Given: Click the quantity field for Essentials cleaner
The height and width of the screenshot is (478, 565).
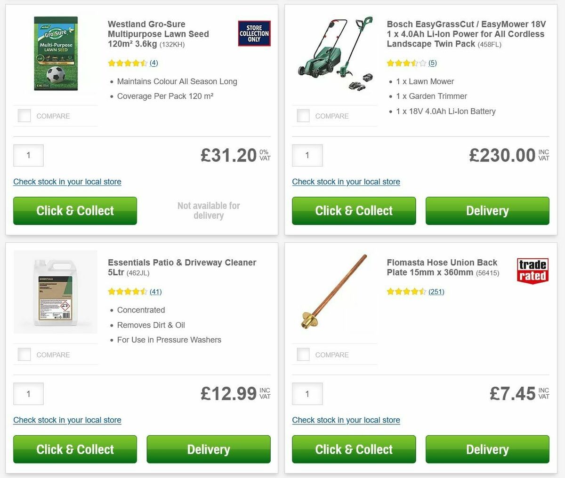Looking at the screenshot, I should 28,394.
